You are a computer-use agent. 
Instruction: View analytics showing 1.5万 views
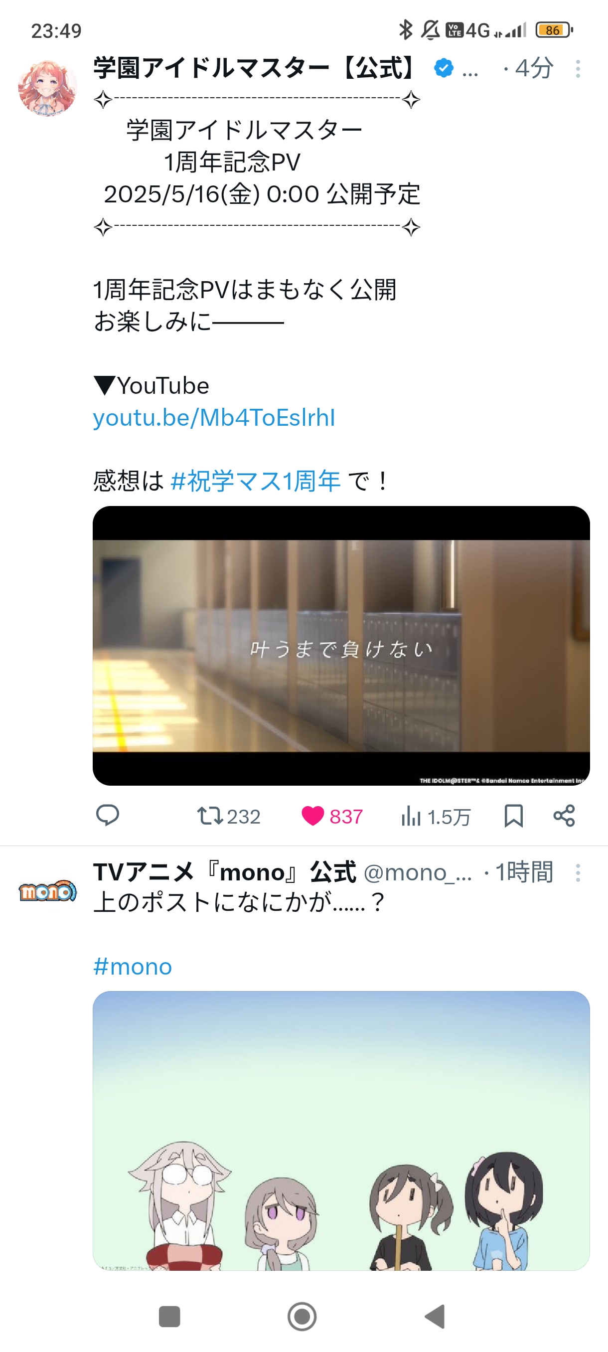pos(435,817)
